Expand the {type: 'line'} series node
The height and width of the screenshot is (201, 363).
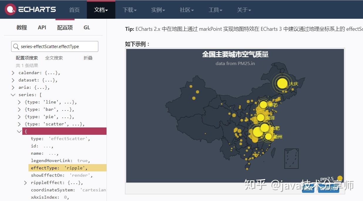19,102
